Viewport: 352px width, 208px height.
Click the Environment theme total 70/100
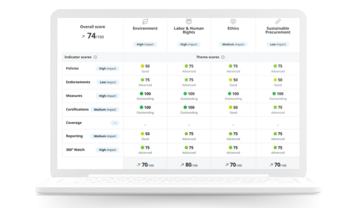[148, 165]
